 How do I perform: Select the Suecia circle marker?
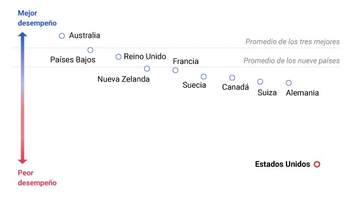coord(204,76)
